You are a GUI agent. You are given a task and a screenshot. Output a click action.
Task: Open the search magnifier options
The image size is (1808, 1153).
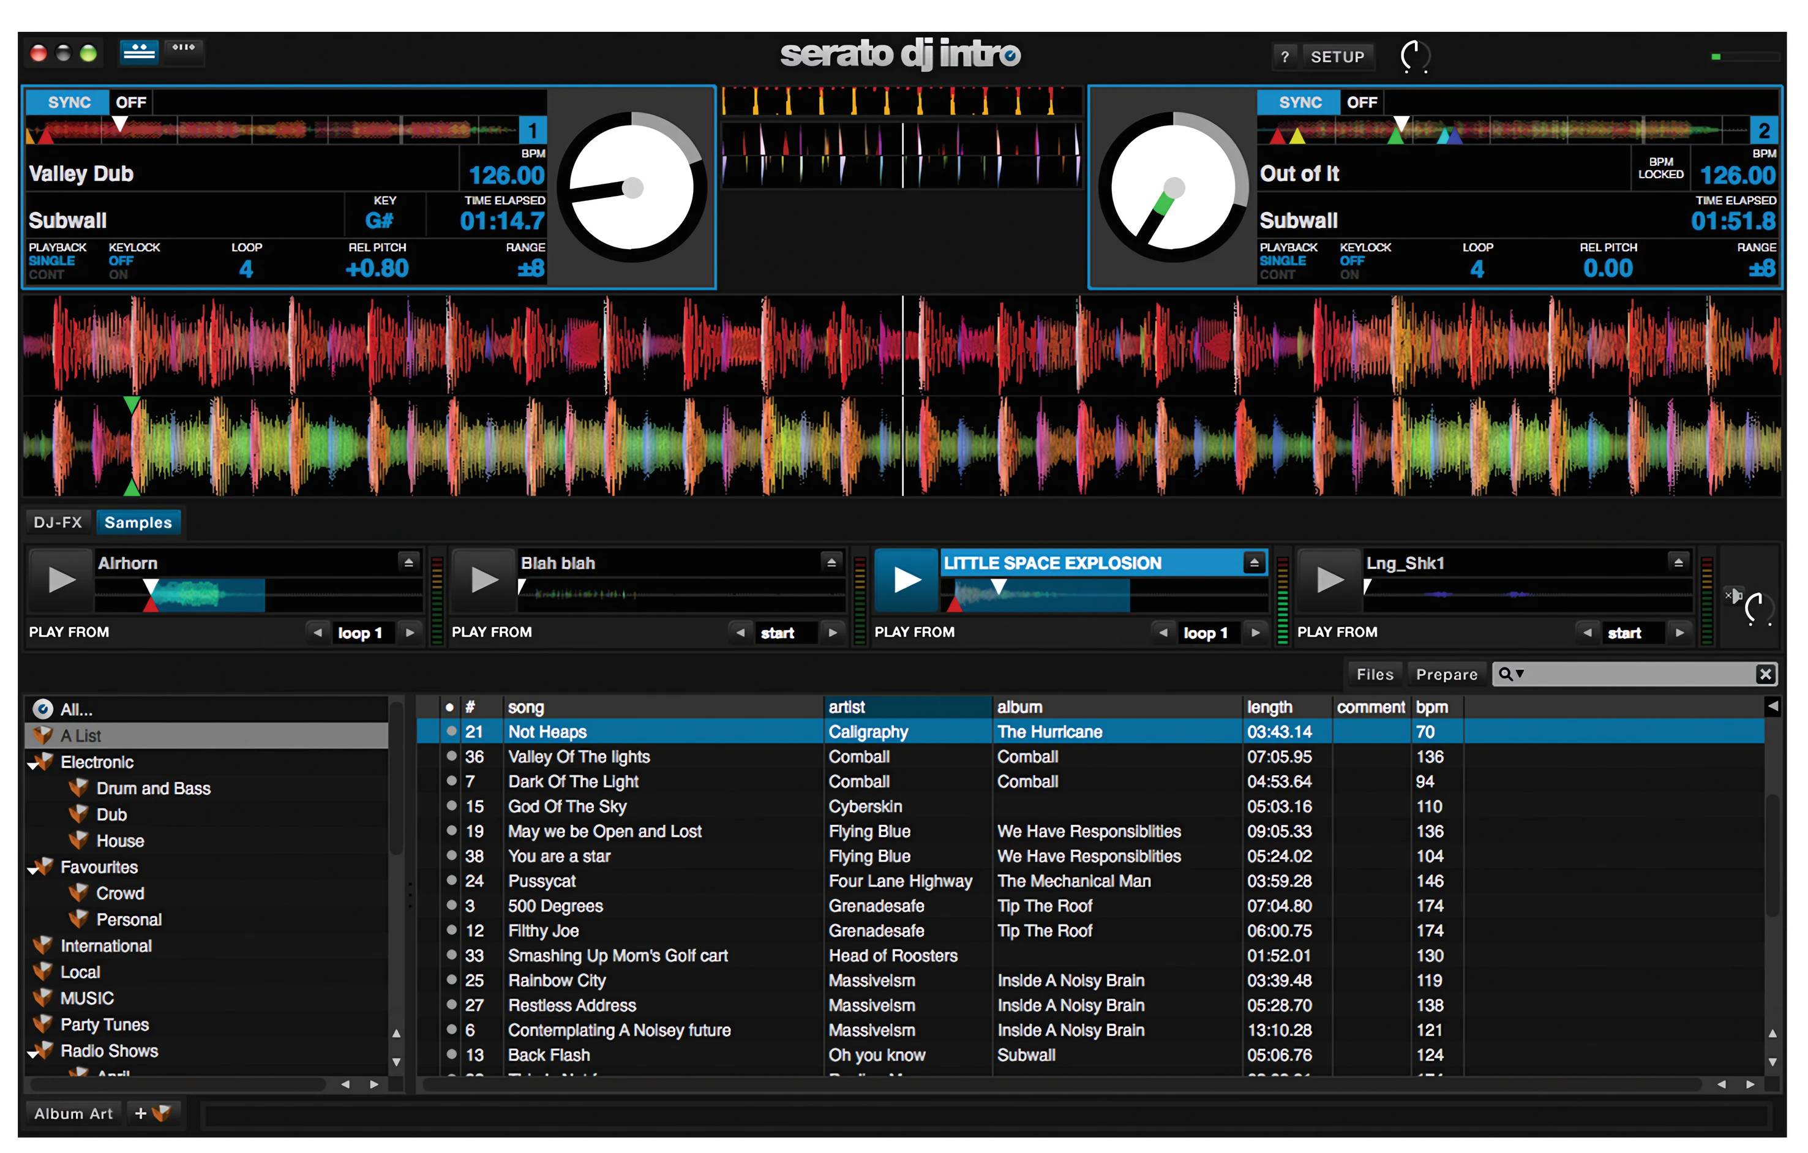tap(1510, 674)
